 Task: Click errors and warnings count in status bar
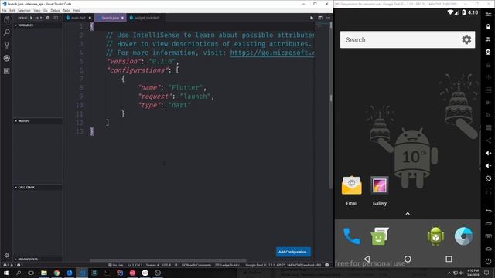(12, 265)
